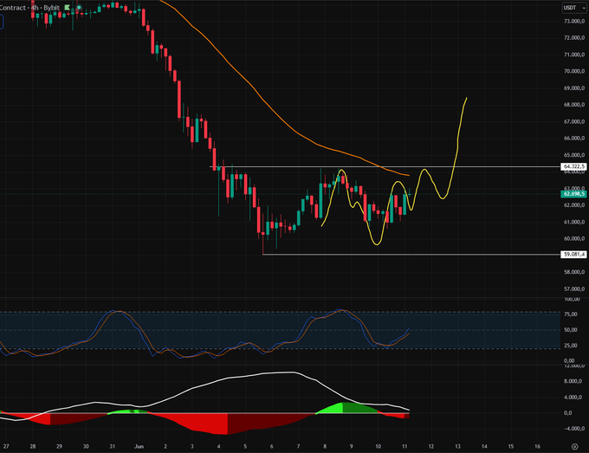Click the 68.000,0 price axis label

click(x=574, y=105)
